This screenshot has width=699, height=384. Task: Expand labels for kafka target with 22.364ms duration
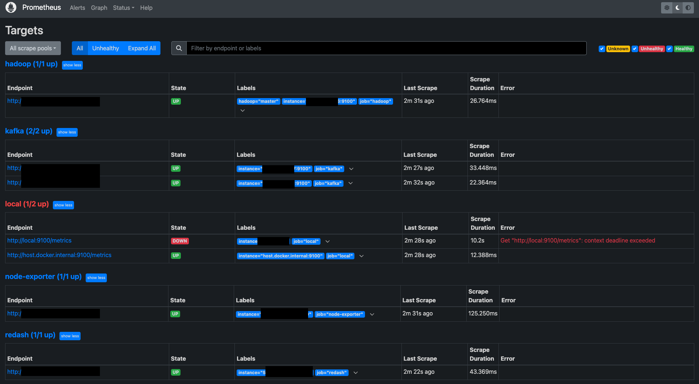tap(351, 183)
